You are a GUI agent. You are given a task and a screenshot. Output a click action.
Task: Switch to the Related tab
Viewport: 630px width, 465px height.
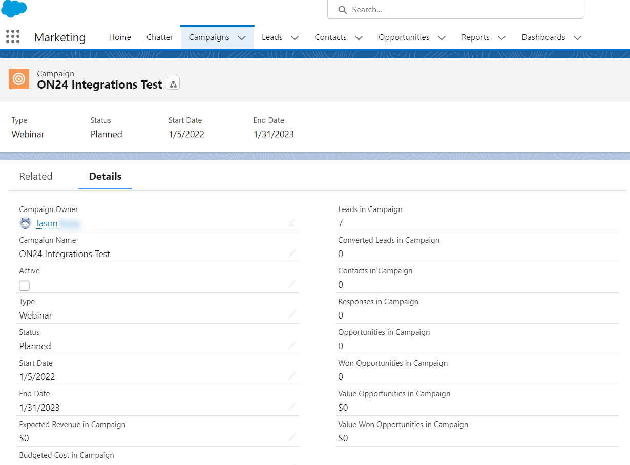(36, 176)
